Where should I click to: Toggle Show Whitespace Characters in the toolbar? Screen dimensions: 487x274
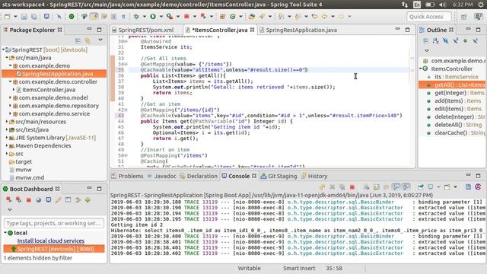click(x=123, y=17)
